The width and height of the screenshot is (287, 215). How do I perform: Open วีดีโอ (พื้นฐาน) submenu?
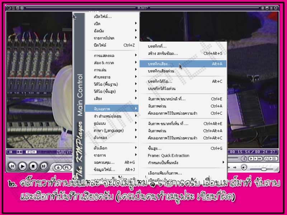tap(112, 84)
